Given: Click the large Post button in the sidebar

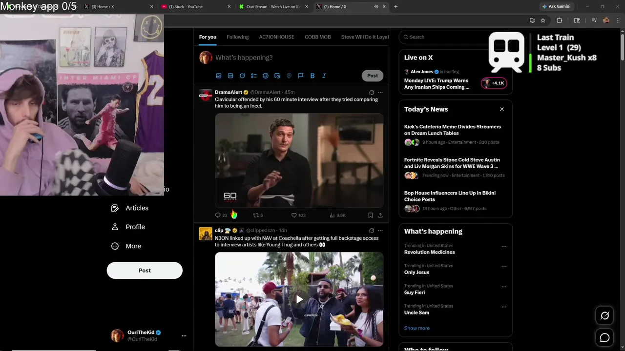Looking at the screenshot, I should (145, 271).
